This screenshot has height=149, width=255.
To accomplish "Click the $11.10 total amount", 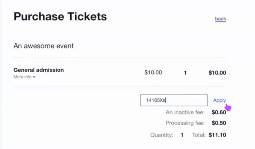I will click(x=217, y=135).
